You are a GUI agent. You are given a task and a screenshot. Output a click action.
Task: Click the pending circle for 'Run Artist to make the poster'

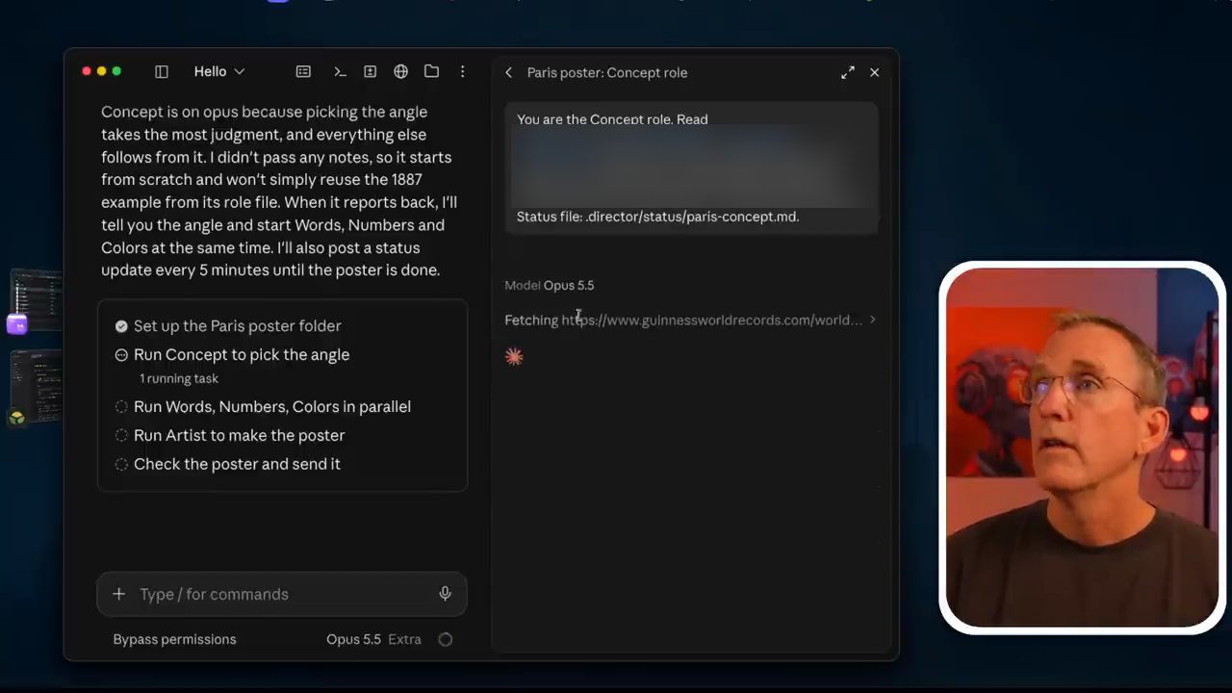coord(121,436)
